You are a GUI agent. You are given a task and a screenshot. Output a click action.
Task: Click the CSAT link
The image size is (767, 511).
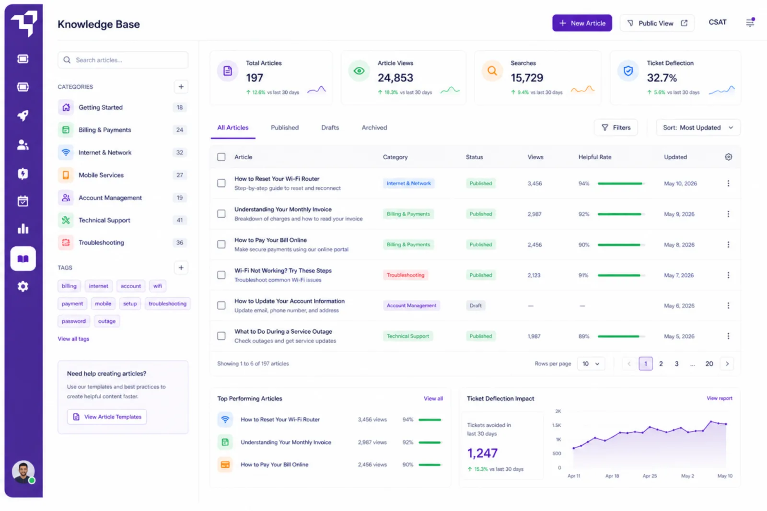click(x=718, y=22)
